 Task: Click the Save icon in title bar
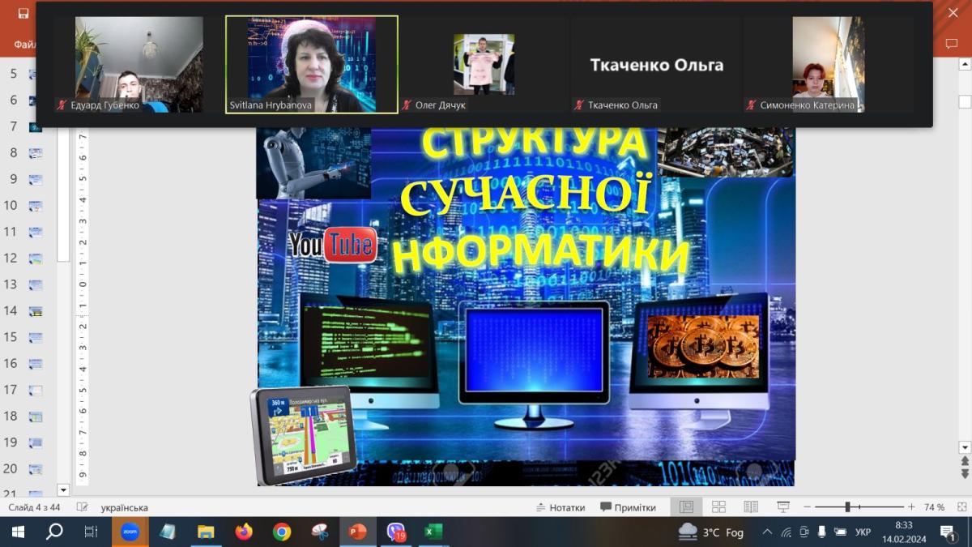pos(23,13)
